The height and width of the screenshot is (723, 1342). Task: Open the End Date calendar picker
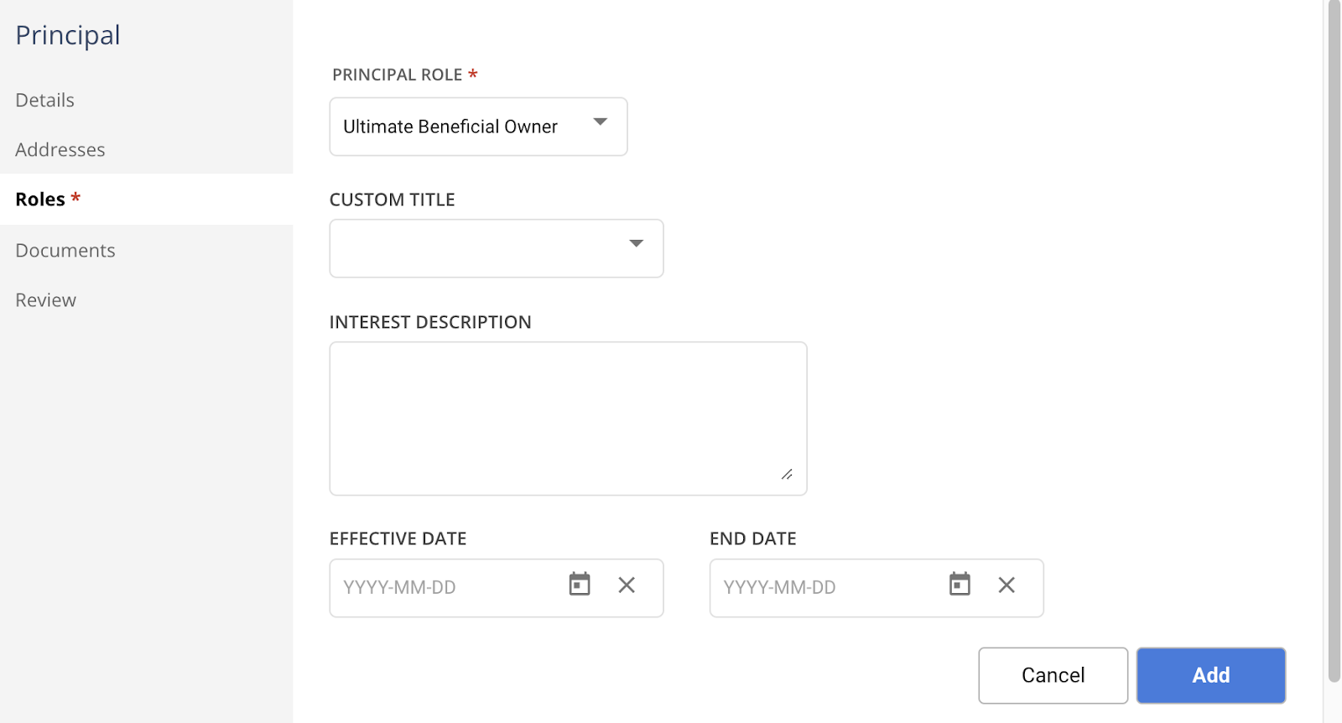point(960,585)
